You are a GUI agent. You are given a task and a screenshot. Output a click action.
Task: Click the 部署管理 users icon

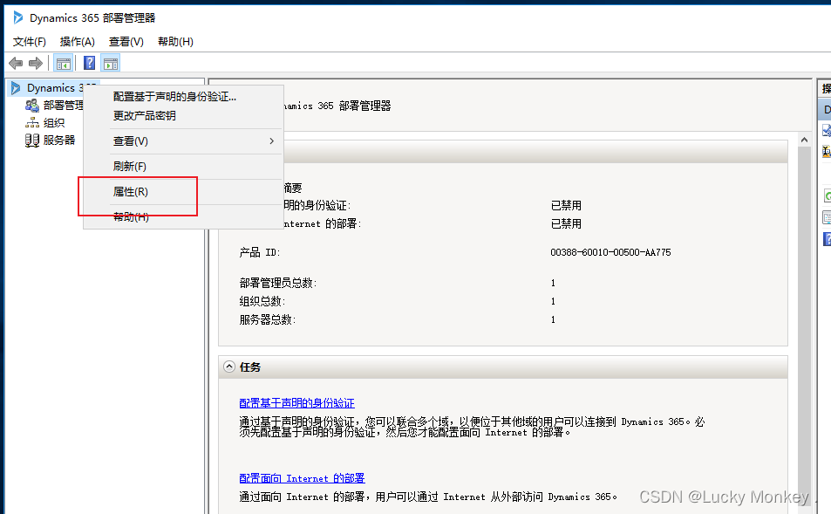point(32,105)
